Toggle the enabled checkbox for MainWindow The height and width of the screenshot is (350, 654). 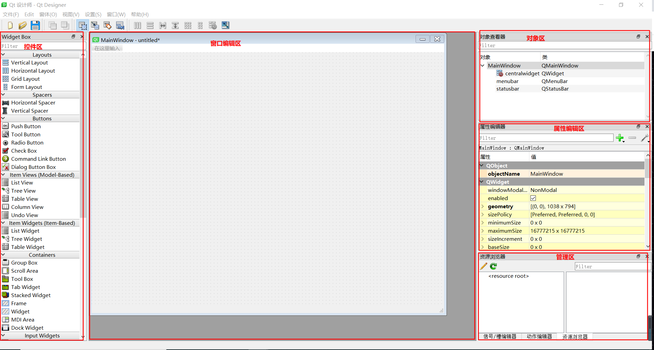[x=533, y=198]
